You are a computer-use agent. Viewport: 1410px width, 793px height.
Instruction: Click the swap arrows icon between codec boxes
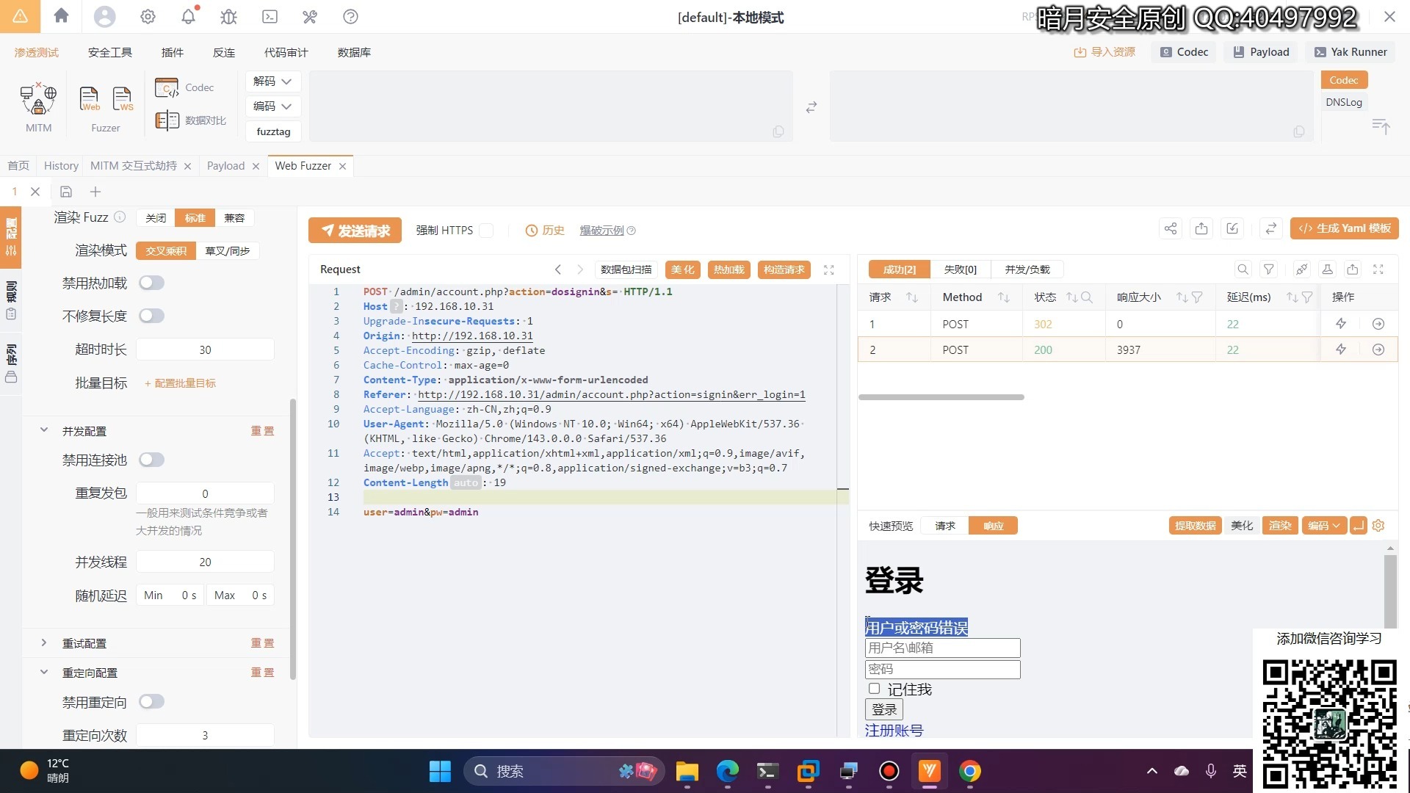coord(811,107)
